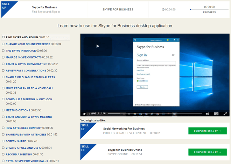
Task: Open Schedule a Meeting in Outlook lesson
Action: click(x=29, y=99)
